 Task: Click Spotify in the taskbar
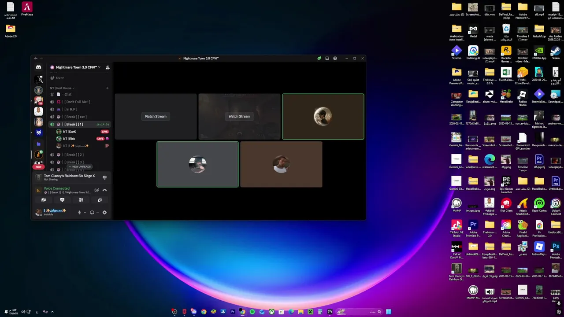(252, 312)
